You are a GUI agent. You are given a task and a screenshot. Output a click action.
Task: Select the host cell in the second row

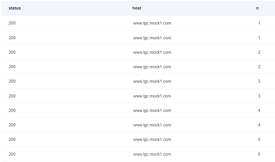(x=152, y=38)
